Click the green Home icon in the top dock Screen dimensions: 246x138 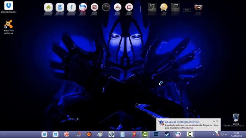pyautogui.click(x=48, y=7)
